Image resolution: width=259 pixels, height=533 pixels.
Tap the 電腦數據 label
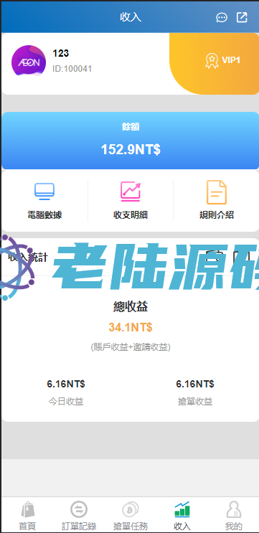pyautogui.click(x=44, y=214)
